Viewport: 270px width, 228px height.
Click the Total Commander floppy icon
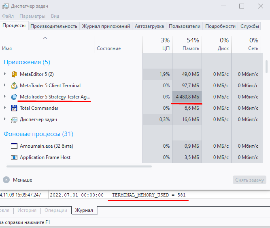click(x=14, y=108)
